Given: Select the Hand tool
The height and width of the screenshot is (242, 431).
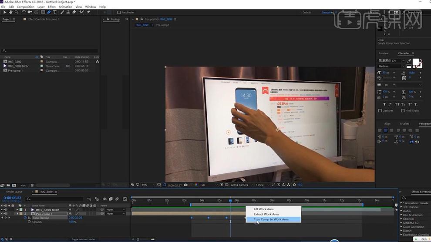Looking at the screenshot, I should click(x=10, y=12).
